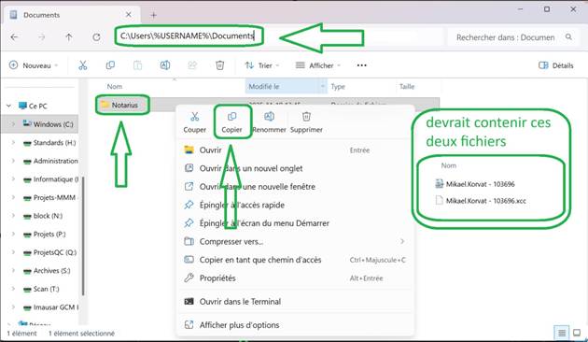Select Projets-MMM drive in navigation pane
588x342 pixels.
click(x=54, y=197)
